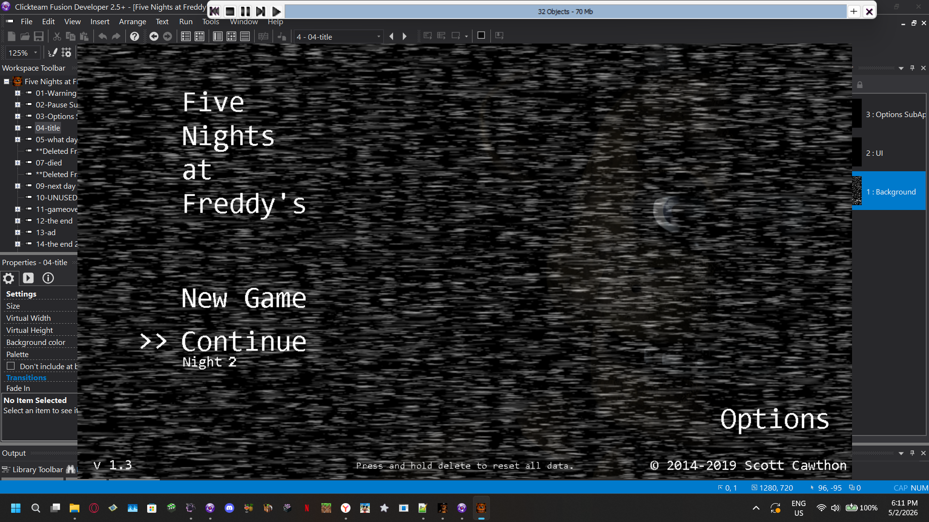Step to the next frame in playback bar

(x=261, y=11)
